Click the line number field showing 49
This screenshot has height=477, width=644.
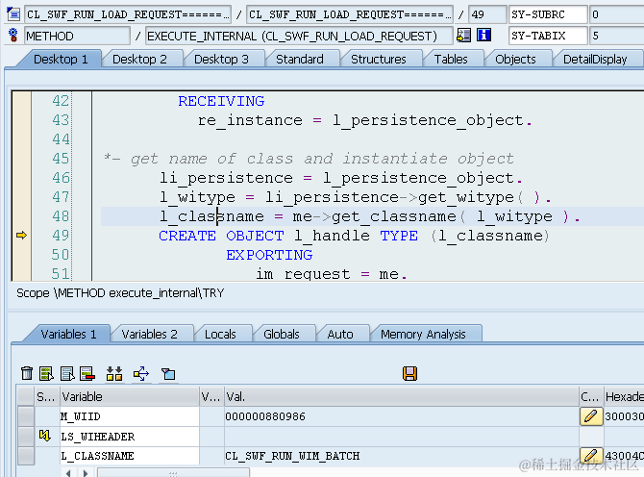point(487,14)
